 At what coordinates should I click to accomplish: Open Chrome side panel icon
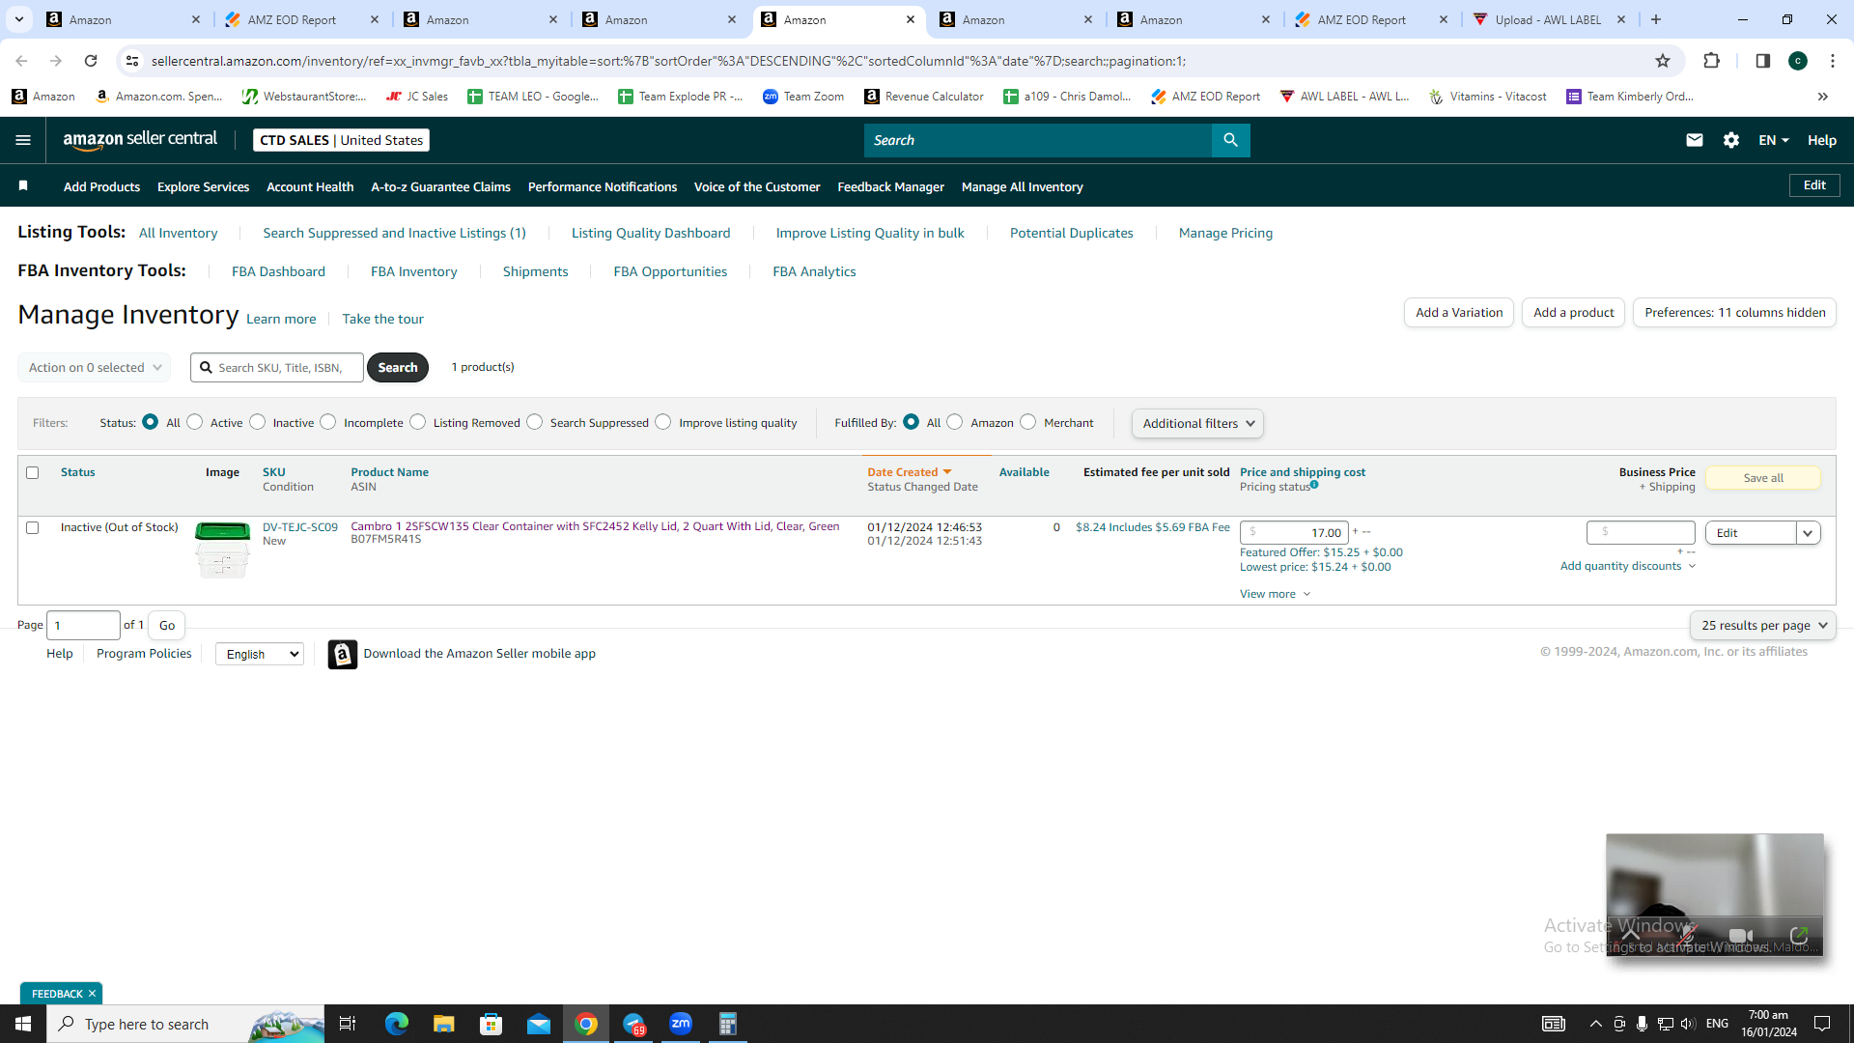coord(1762,61)
